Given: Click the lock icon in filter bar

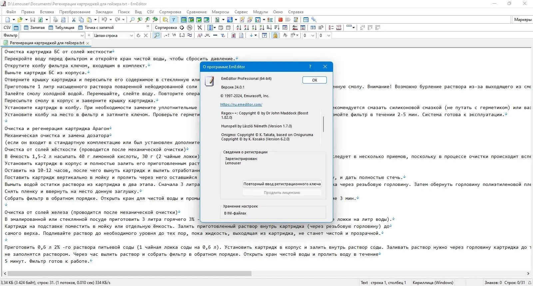Looking at the screenshot, I should tap(275, 35).
